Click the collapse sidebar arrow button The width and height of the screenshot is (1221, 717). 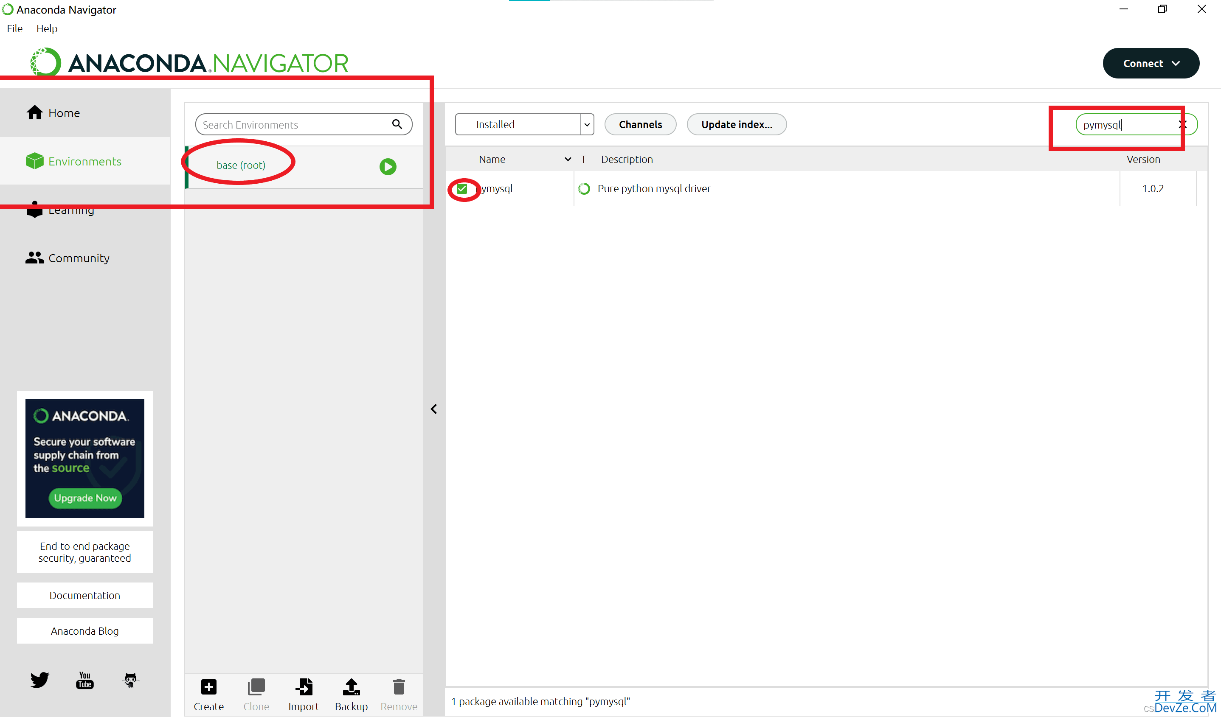[x=434, y=409]
